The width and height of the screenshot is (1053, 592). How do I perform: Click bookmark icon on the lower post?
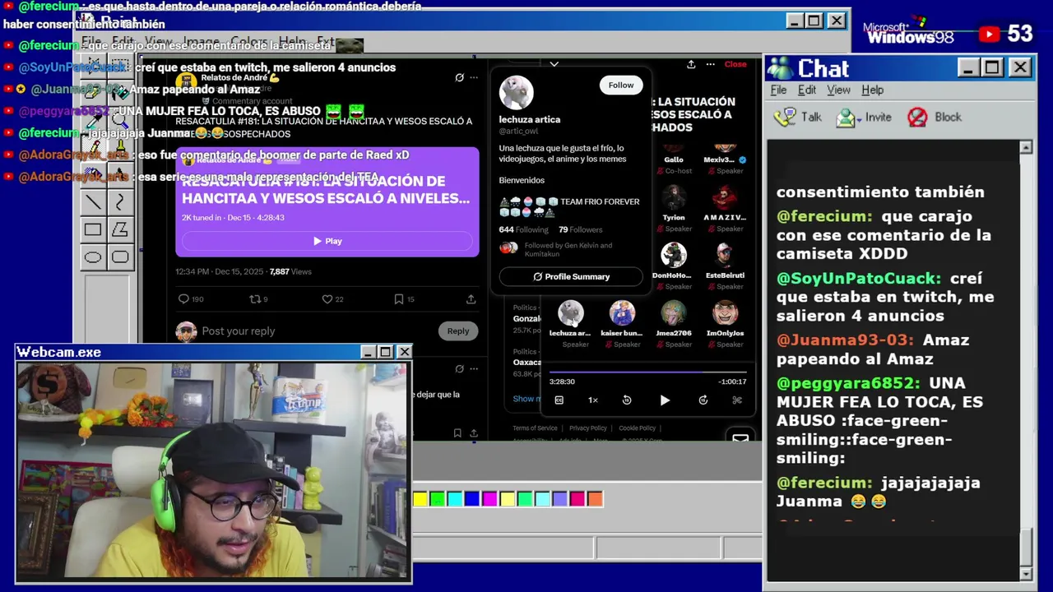[457, 433]
